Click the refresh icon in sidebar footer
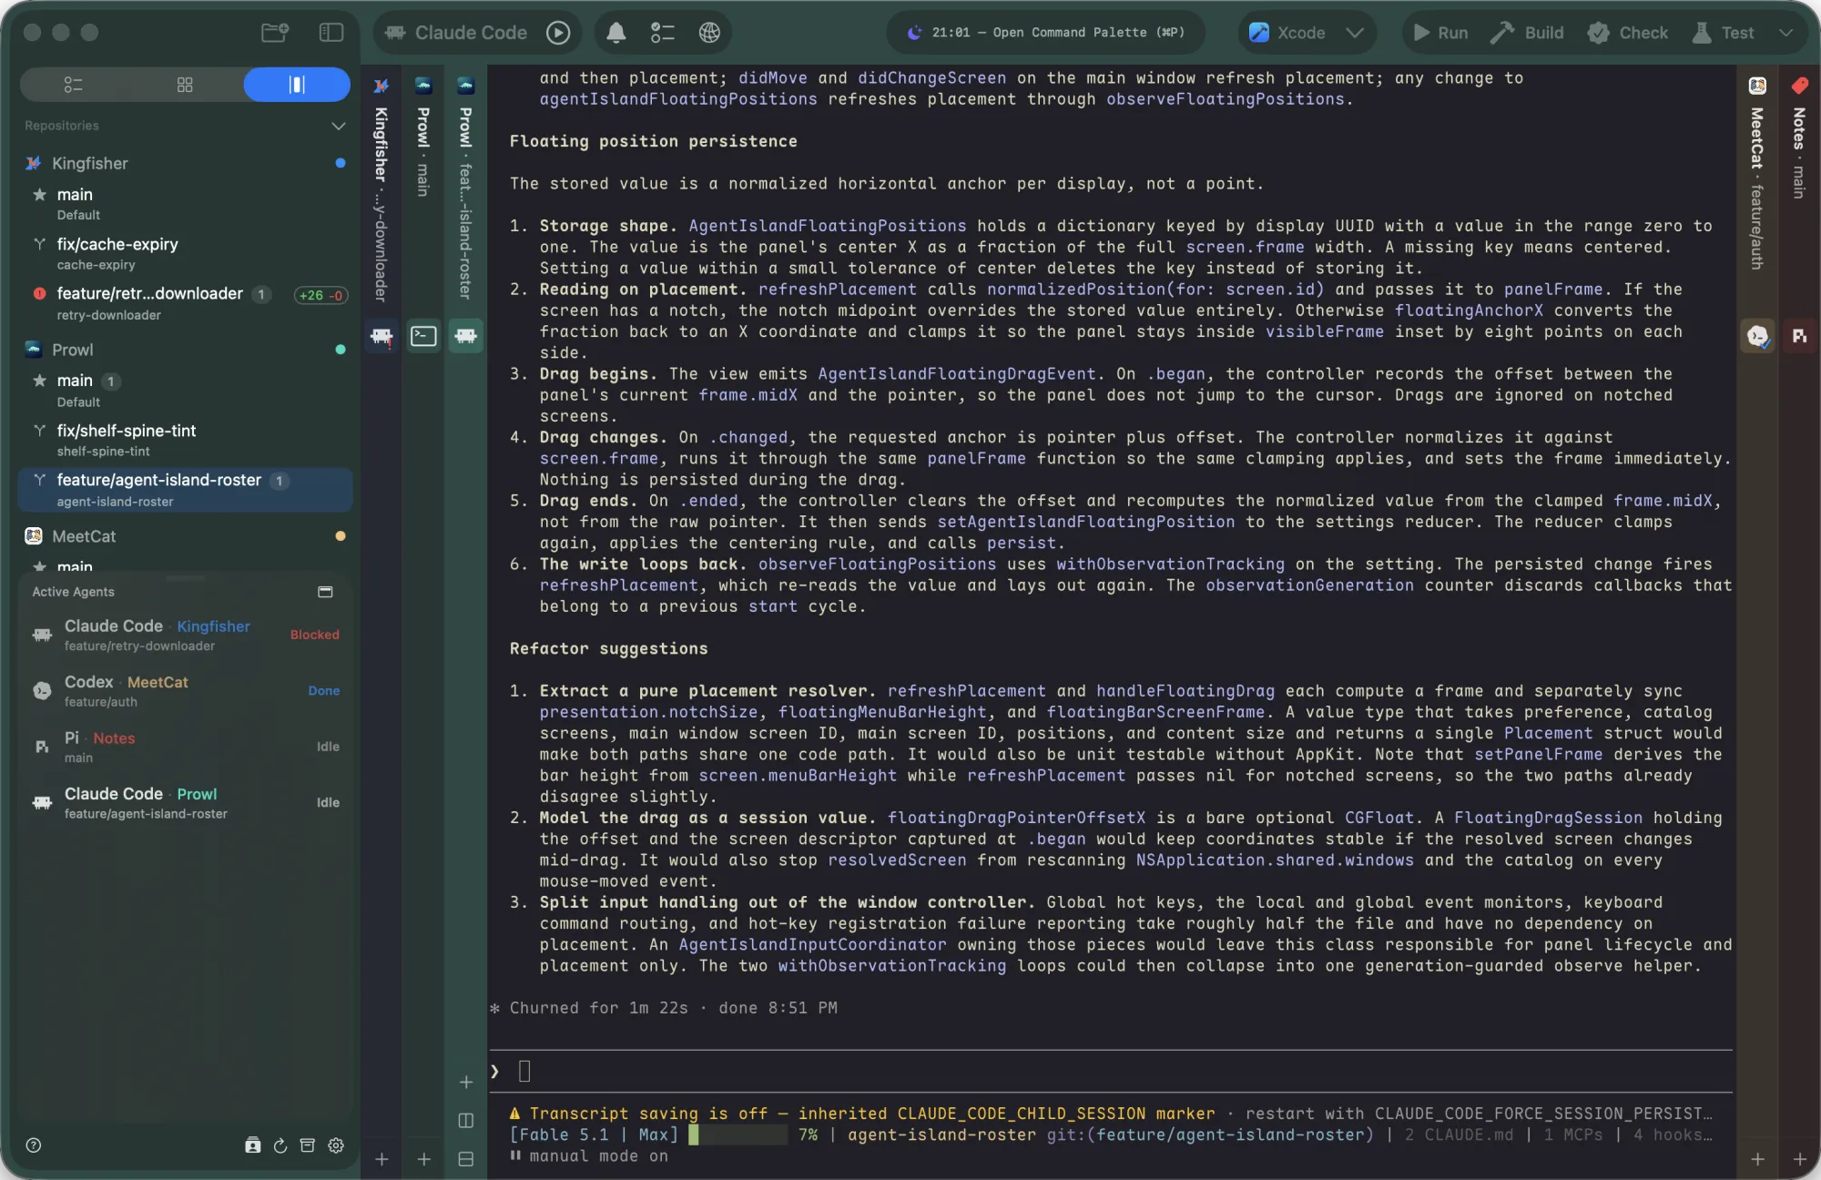The width and height of the screenshot is (1821, 1180). pyautogui.click(x=280, y=1145)
